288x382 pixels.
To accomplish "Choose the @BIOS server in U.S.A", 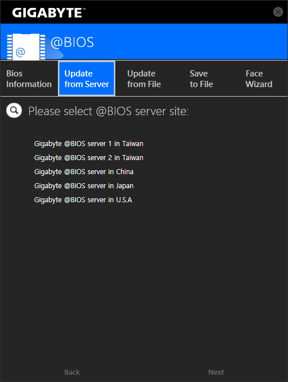I will (x=83, y=200).
